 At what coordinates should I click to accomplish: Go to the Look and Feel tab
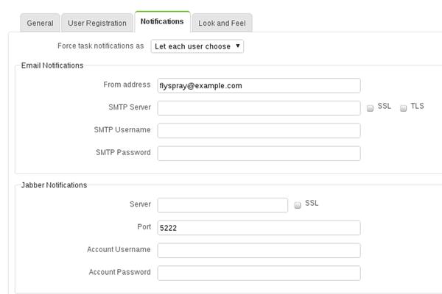pos(222,23)
